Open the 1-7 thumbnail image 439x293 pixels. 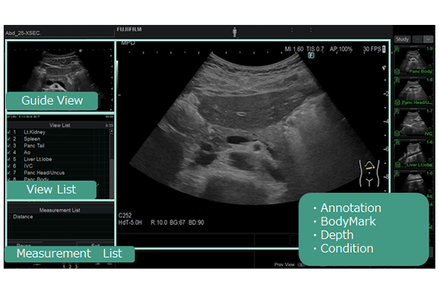(414, 123)
